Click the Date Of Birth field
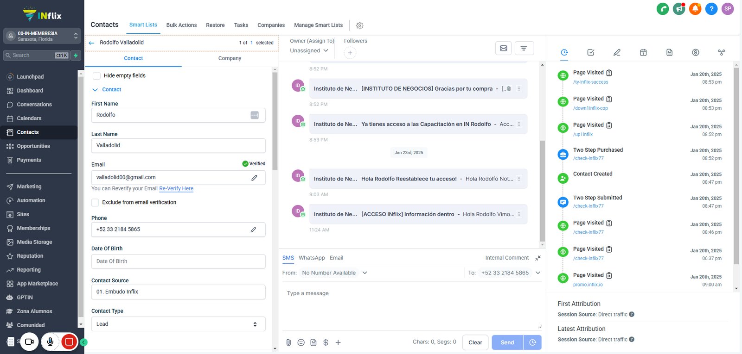 [x=178, y=261]
